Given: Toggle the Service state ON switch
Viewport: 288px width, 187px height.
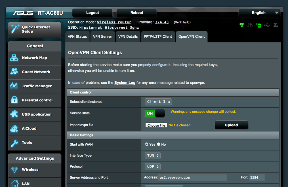Looking at the screenshot, I should pos(155,113).
